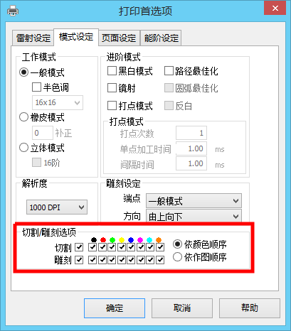Toggle the 路径最佳化 checkbox
The image size is (291, 331).
click(x=169, y=71)
